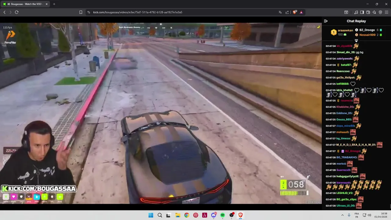Close the Bougassaa browser tab

[47, 4]
